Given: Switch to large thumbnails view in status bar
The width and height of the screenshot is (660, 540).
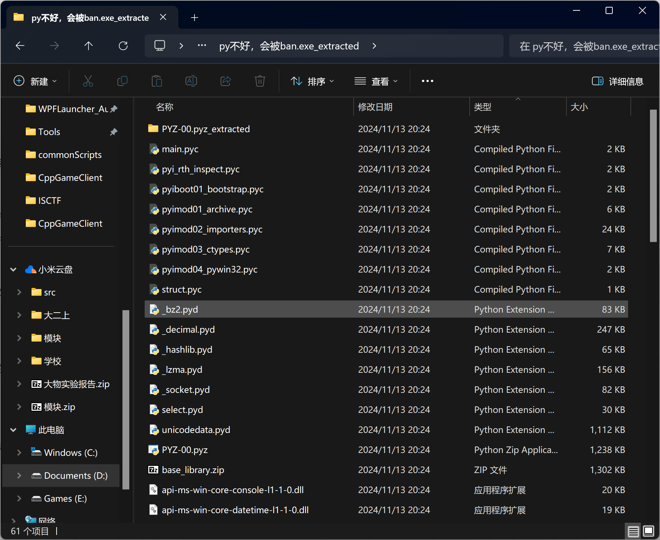Looking at the screenshot, I should tap(649, 531).
